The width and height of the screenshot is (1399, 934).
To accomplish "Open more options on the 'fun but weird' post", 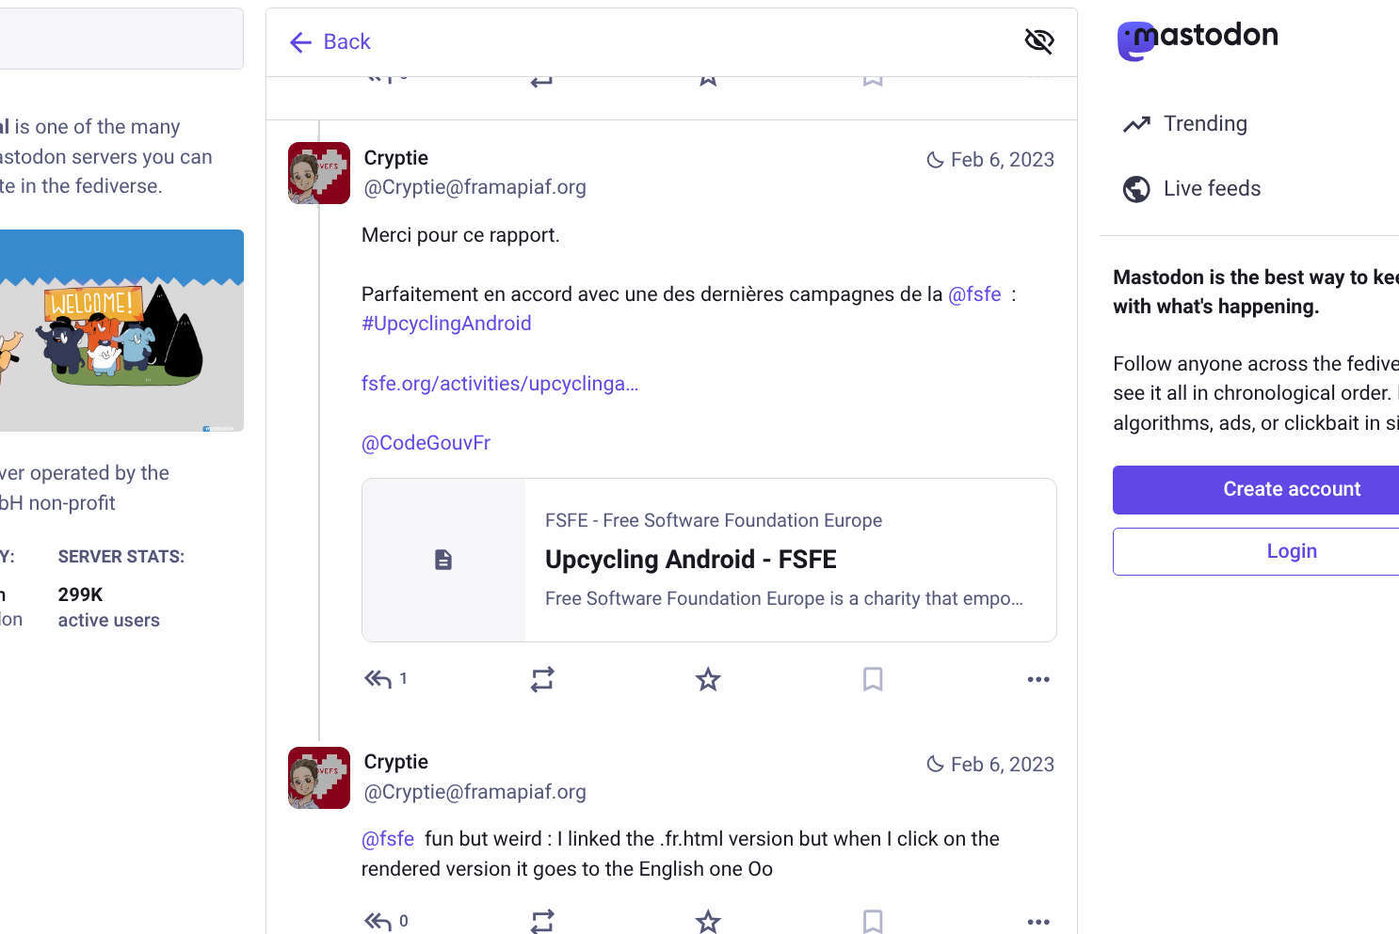I will [x=1037, y=921].
